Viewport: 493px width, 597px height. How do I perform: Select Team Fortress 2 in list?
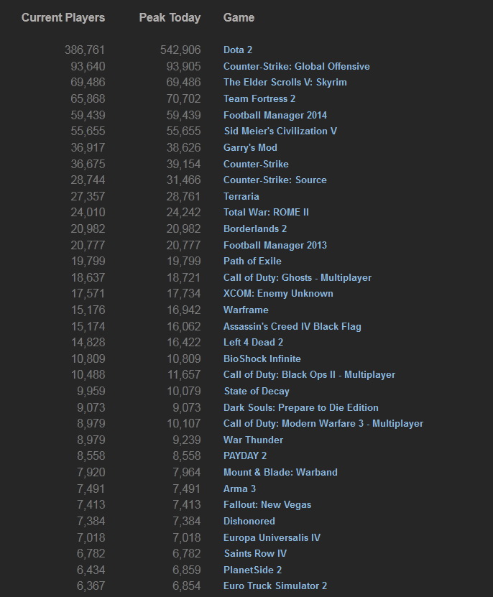(259, 98)
